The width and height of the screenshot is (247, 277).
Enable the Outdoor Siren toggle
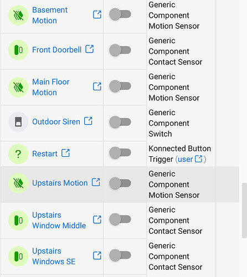click(120, 122)
